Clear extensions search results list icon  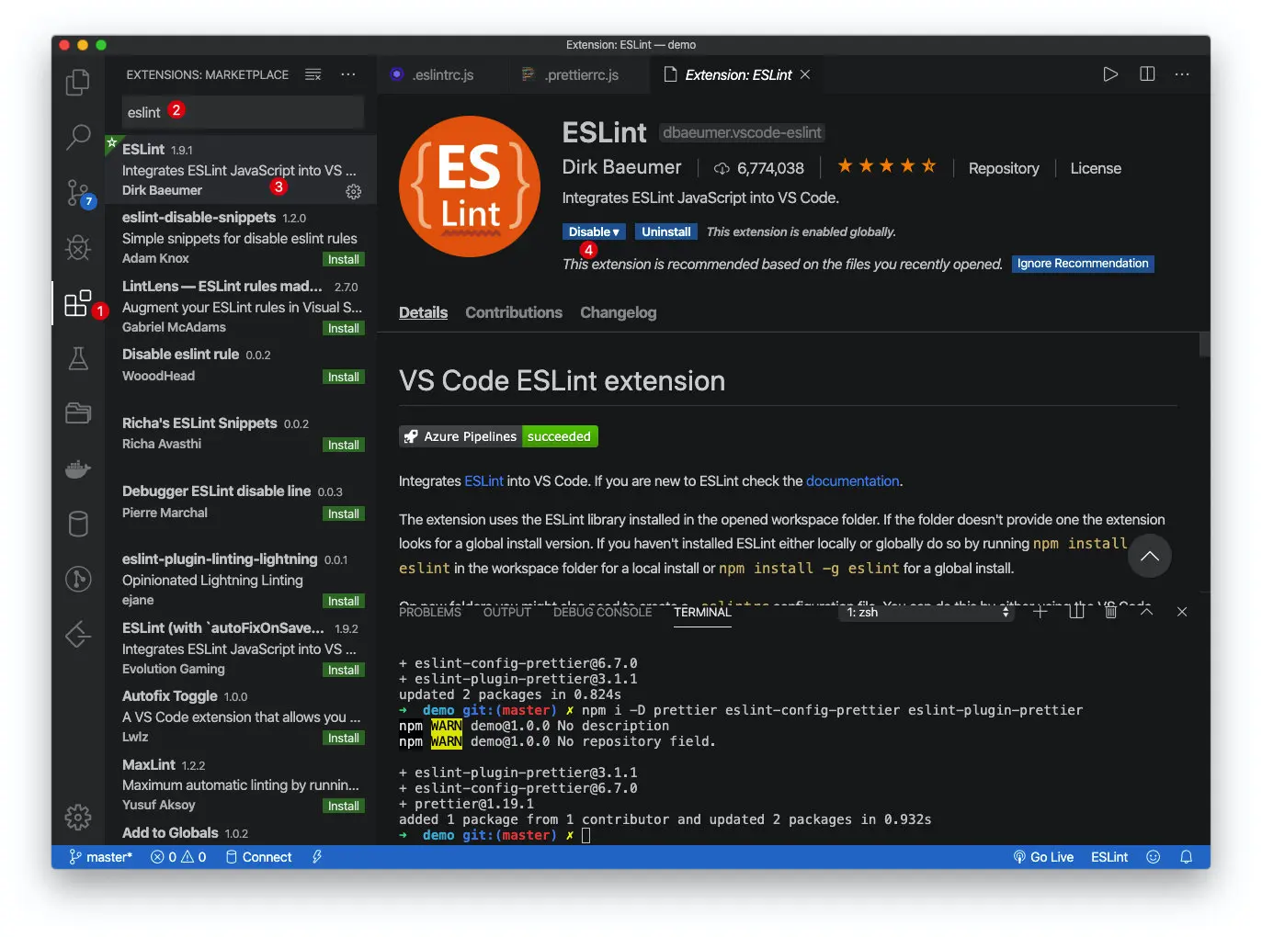(313, 74)
